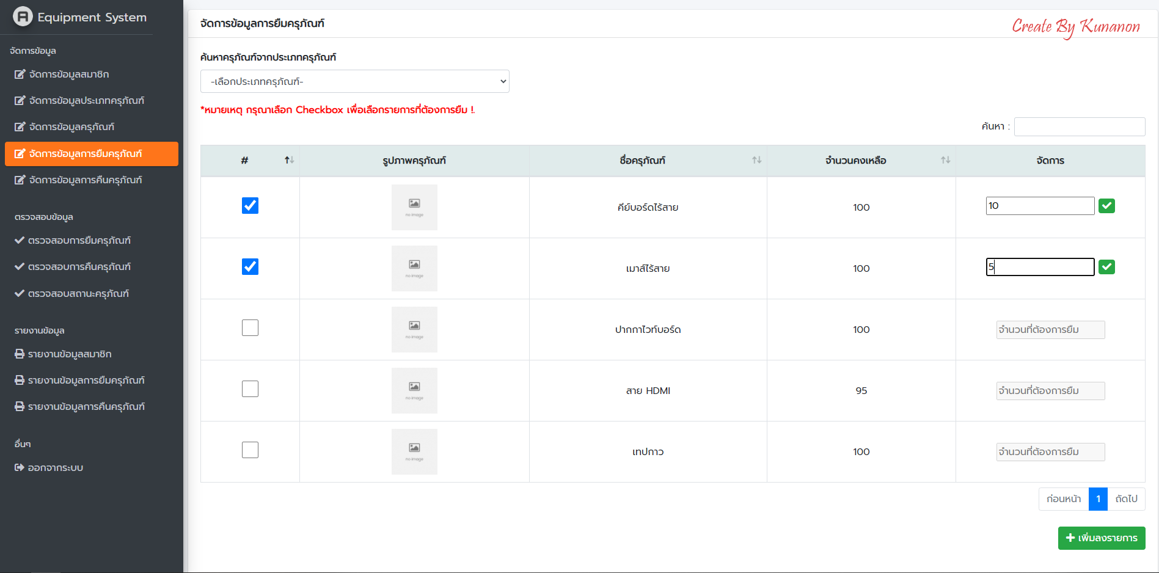Tick the checkbox for สาย HDMI
The image size is (1159, 573).
pos(250,389)
